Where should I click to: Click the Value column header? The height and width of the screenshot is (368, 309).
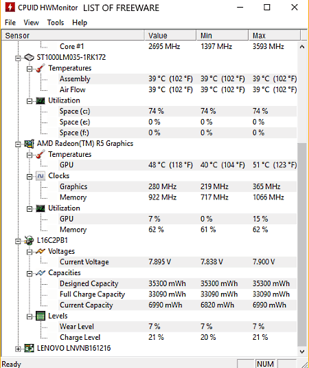(170, 36)
